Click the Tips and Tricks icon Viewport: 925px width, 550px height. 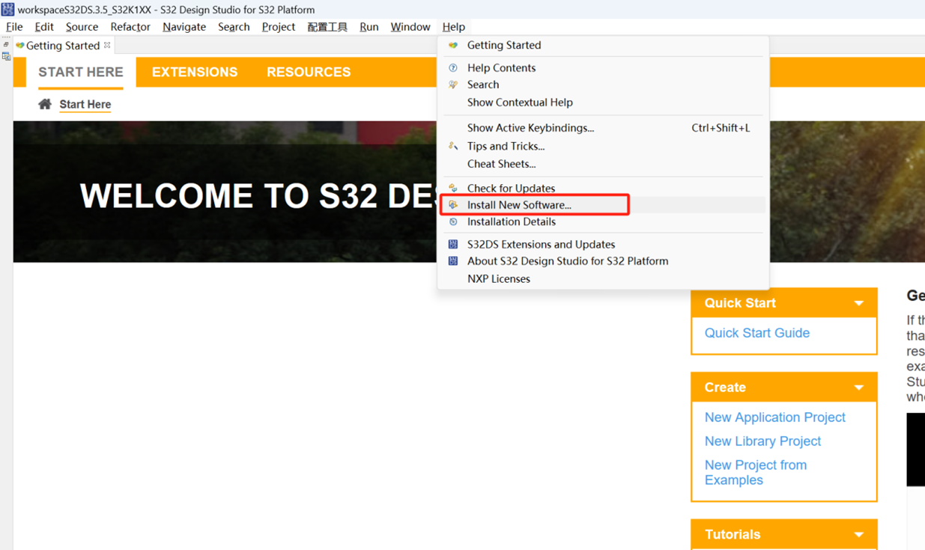point(453,146)
